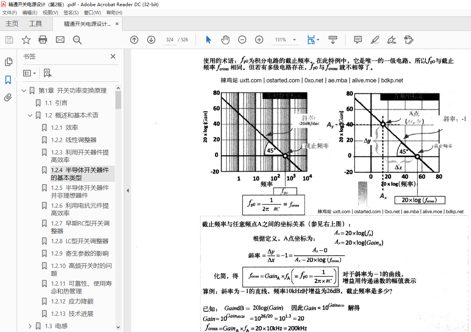Open the 签名(S) menu
The image size is (471, 332).
71,12
